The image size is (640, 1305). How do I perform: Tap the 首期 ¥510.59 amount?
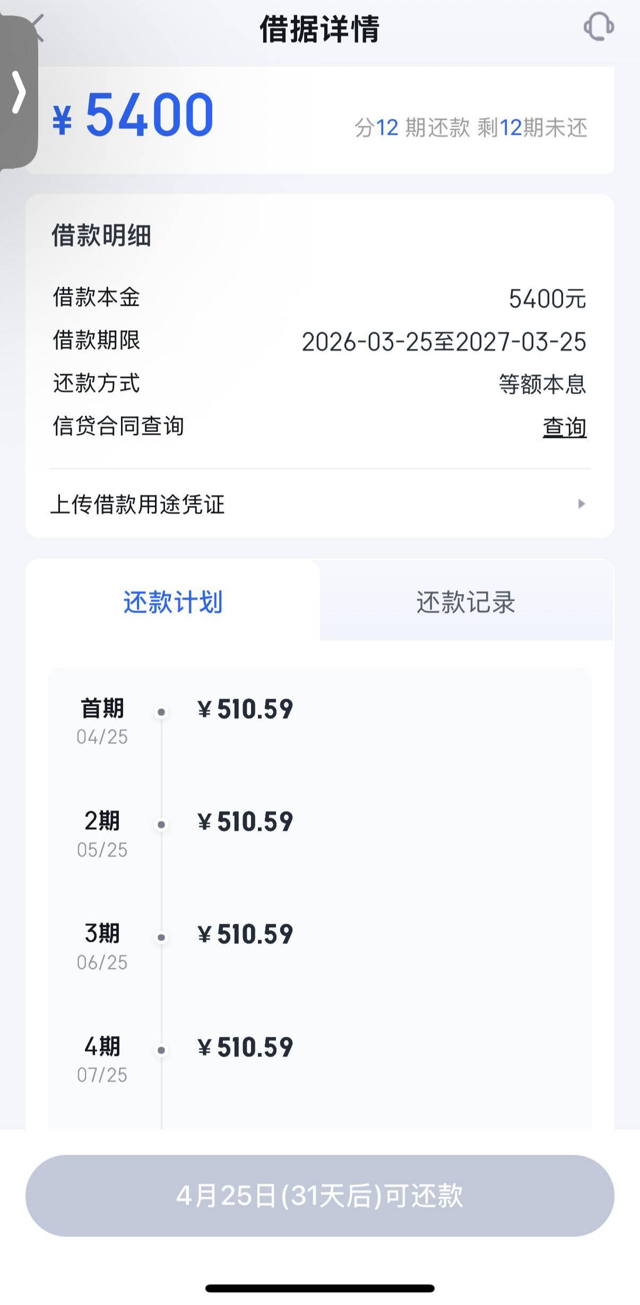pyautogui.click(x=245, y=709)
